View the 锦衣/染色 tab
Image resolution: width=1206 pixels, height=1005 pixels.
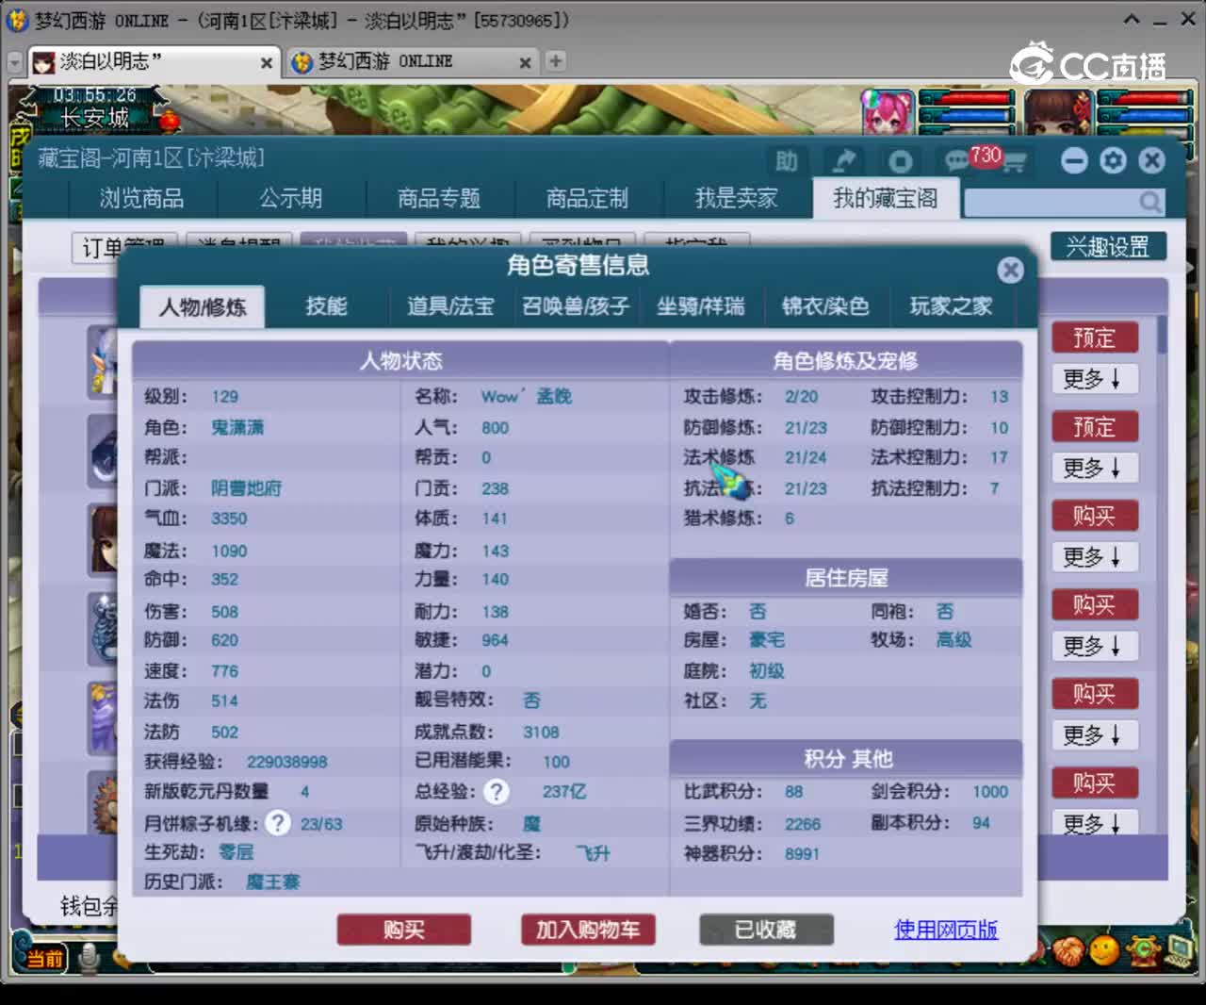click(825, 306)
